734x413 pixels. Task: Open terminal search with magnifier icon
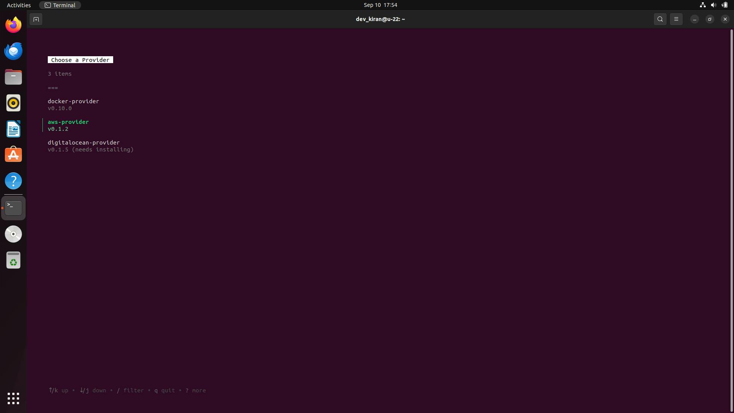pyautogui.click(x=660, y=19)
